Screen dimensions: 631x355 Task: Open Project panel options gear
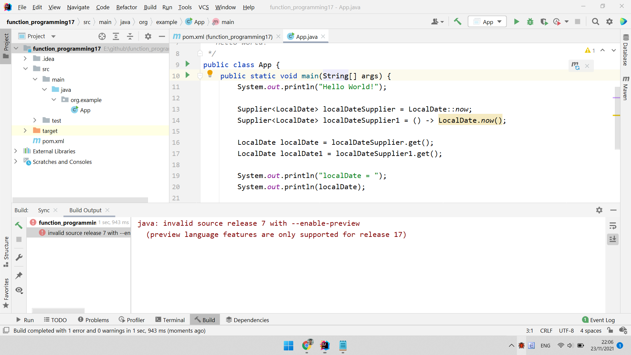click(x=148, y=36)
